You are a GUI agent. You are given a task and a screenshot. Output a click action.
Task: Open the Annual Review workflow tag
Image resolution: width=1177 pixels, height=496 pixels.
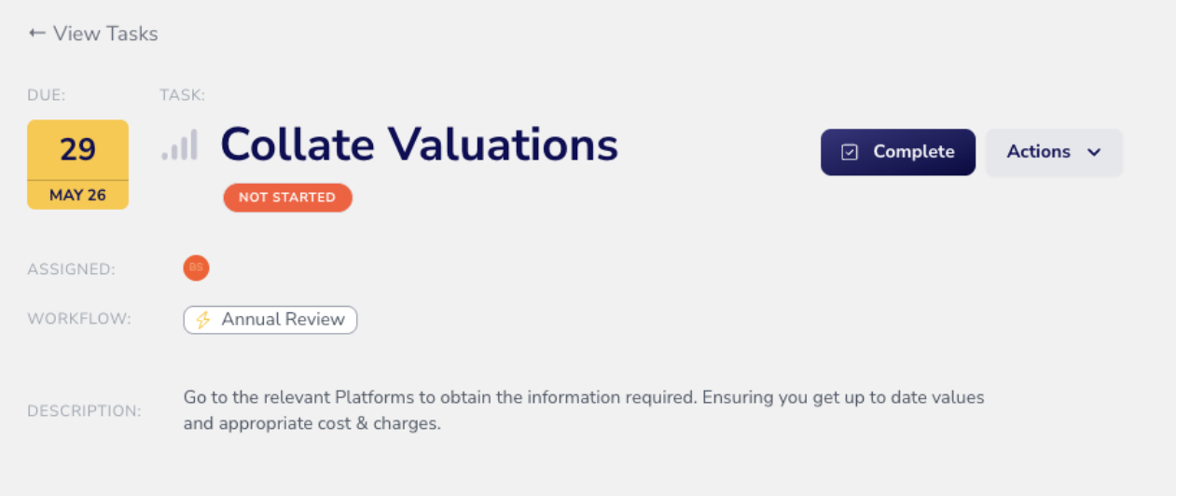click(270, 320)
